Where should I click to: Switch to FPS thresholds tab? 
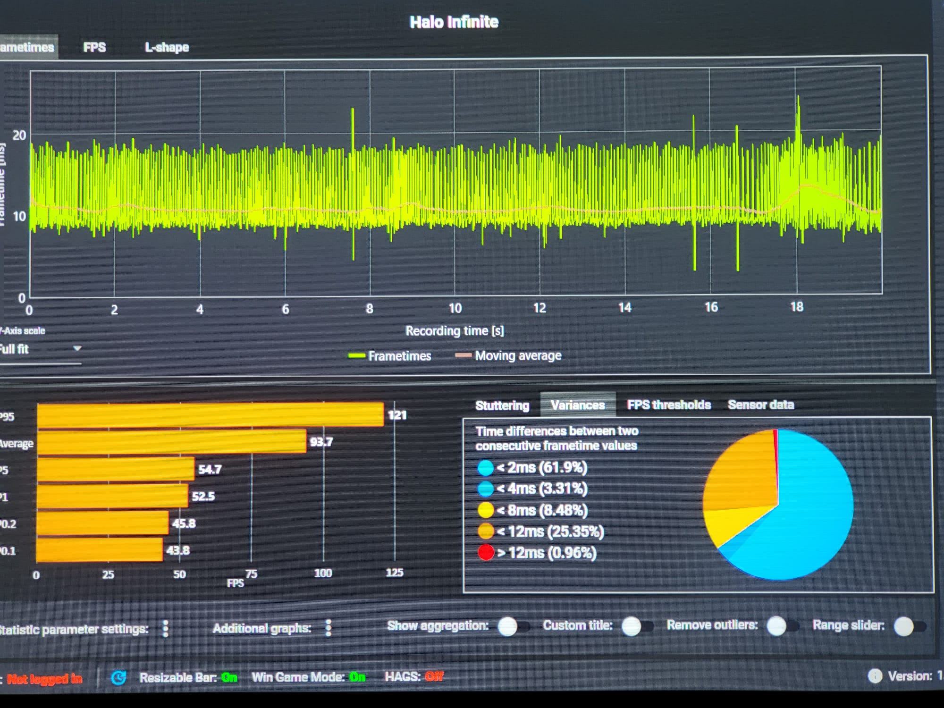pyautogui.click(x=669, y=405)
